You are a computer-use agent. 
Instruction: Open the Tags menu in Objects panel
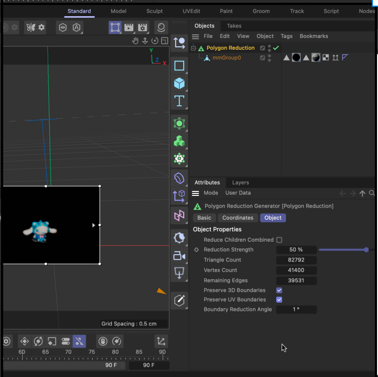click(x=286, y=36)
